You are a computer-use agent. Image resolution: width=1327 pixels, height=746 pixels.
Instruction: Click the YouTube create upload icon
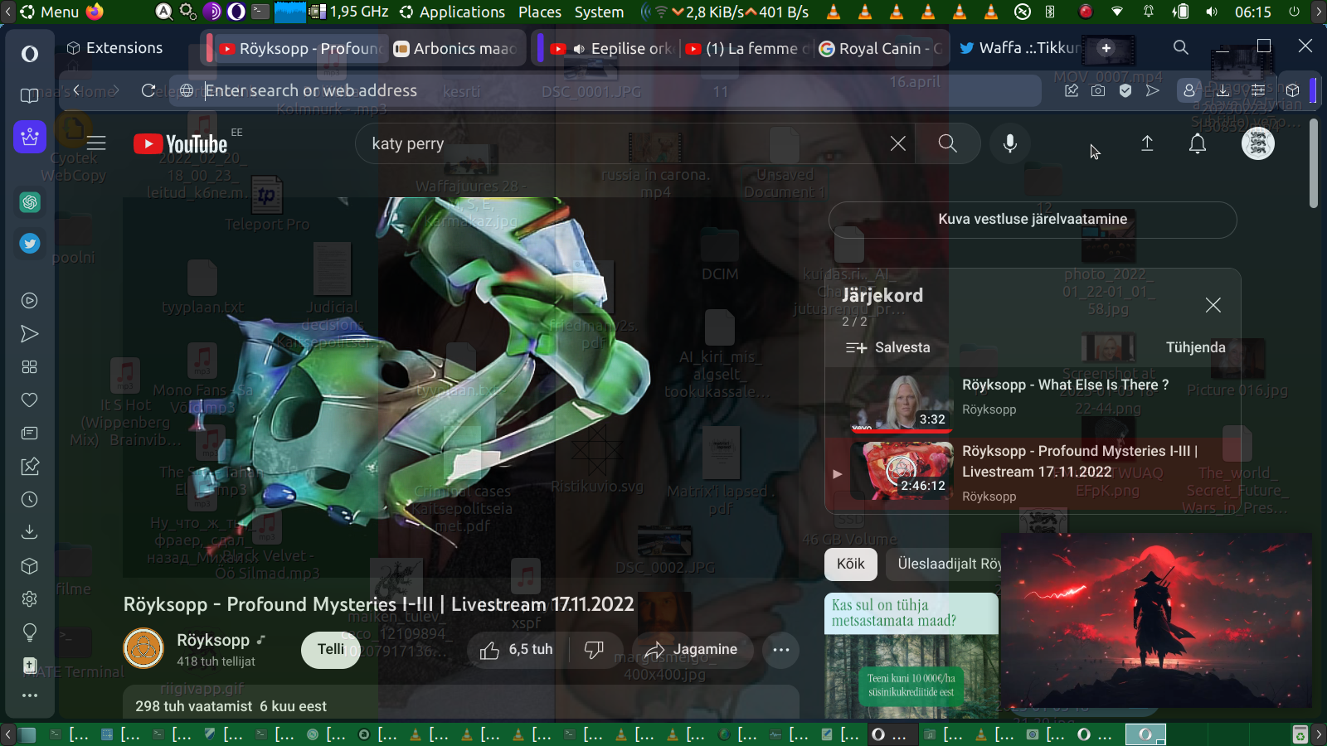click(1147, 143)
